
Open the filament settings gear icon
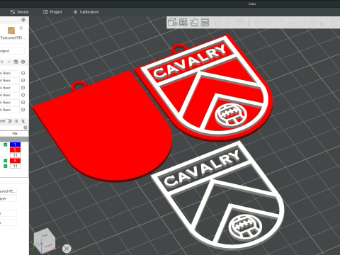(x=23, y=62)
